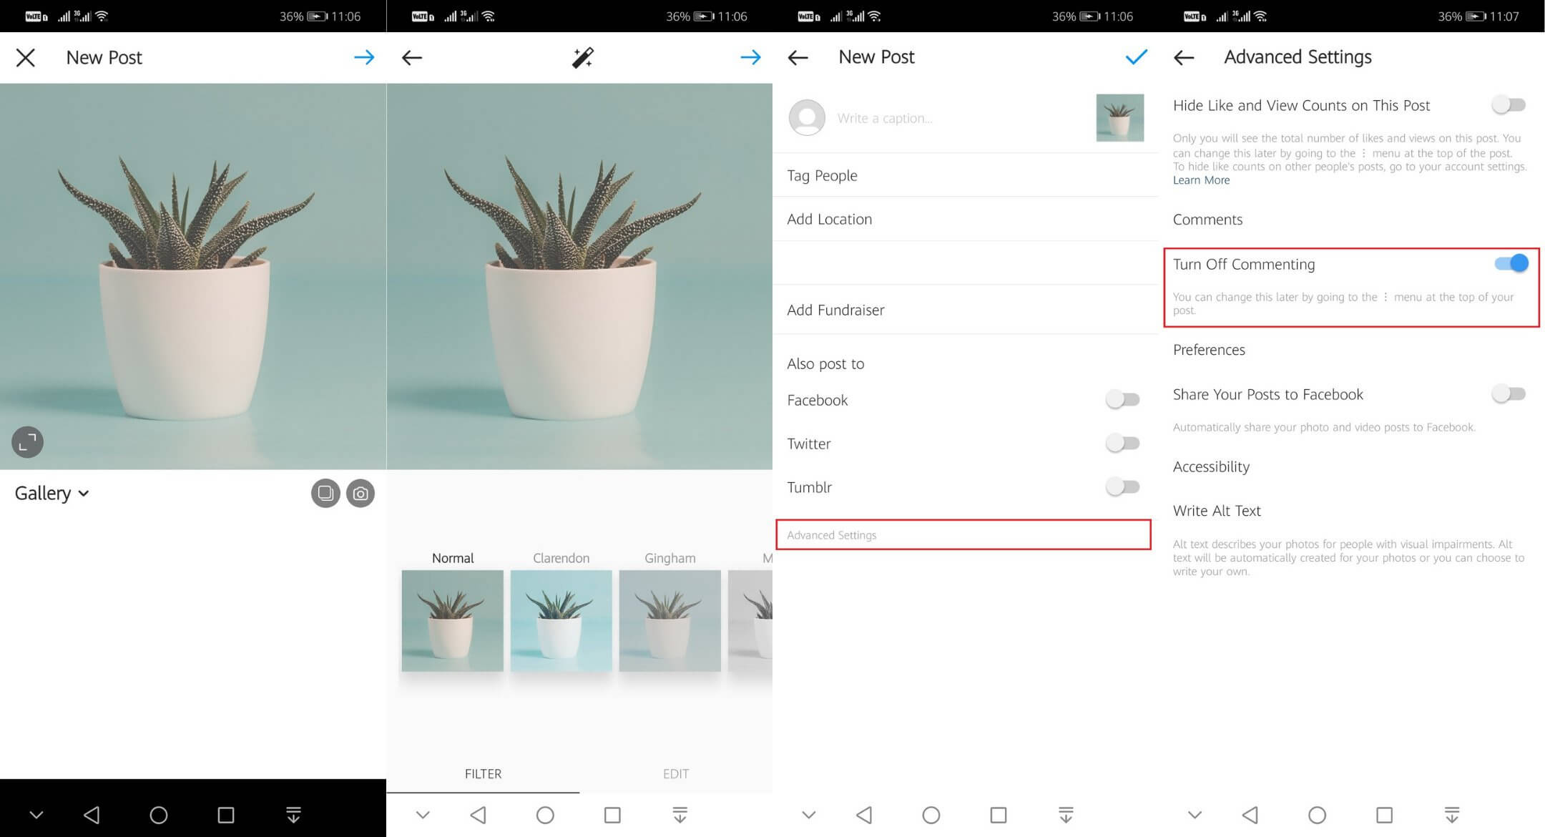Tap the blue next arrow on gallery screen
1545x837 pixels.
pyautogui.click(x=364, y=57)
